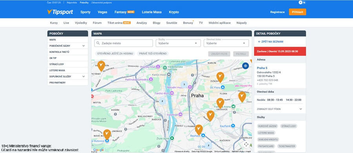Select Pro partnery in sidebar

[x=67, y=83]
